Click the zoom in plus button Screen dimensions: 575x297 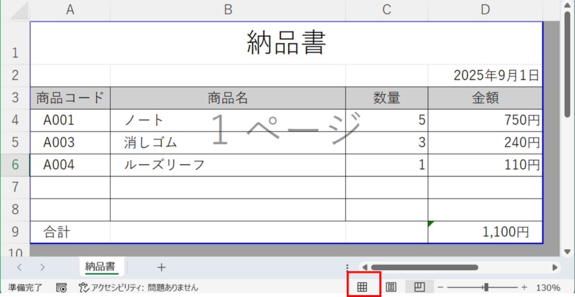coord(524,287)
